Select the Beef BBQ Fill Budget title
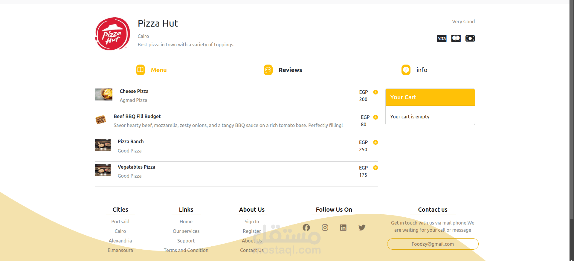The image size is (574, 261). pos(137,116)
